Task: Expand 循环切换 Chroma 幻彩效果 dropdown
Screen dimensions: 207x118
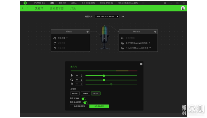Action: [x=149, y=43]
